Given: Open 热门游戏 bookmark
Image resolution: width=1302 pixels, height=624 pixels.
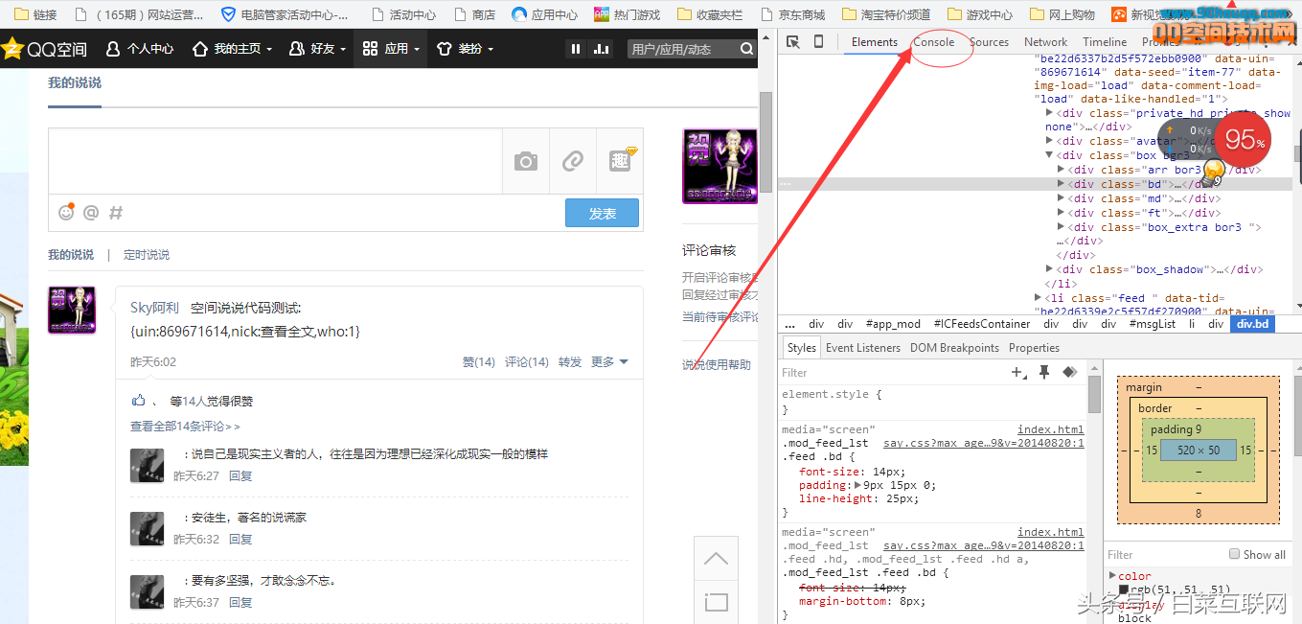Looking at the screenshot, I should [x=628, y=14].
